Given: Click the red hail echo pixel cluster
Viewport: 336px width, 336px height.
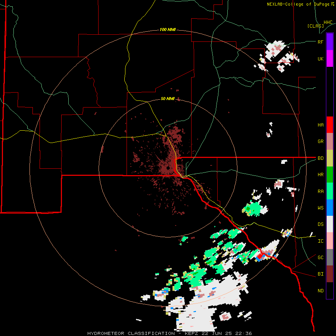Looking at the screenshot, I should coord(260,256).
